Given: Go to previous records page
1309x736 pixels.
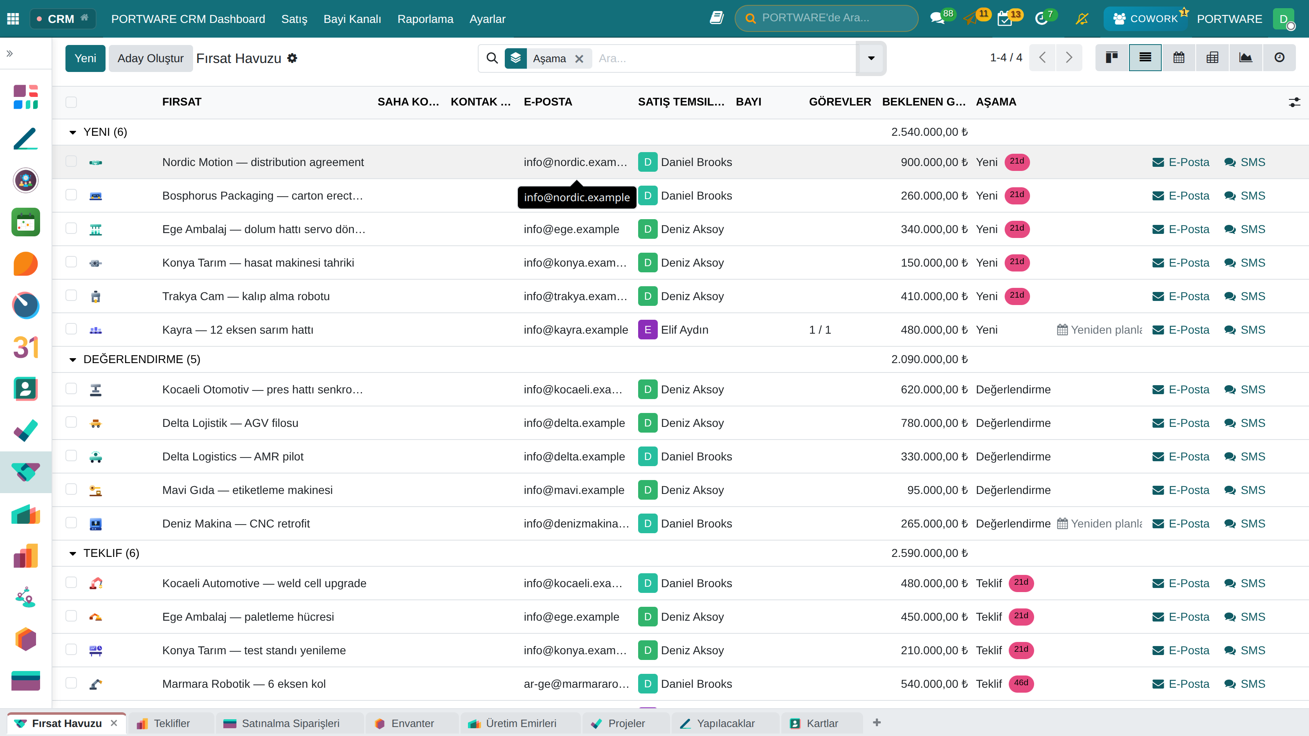Looking at the screenshot, I should click(x=1043, y=58).
